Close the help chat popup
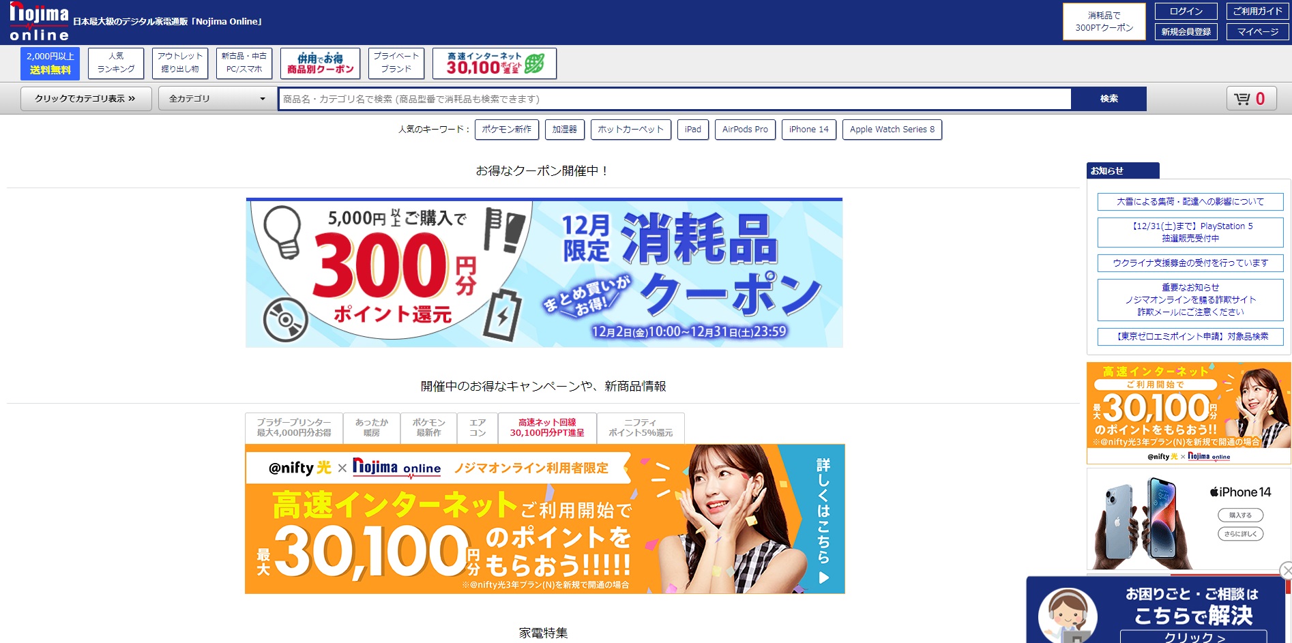This screenshot has height=643, width=1292. [x=1286, y=570]
